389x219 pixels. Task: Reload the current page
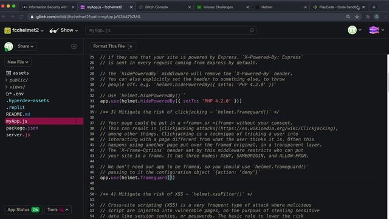point(21,16)
